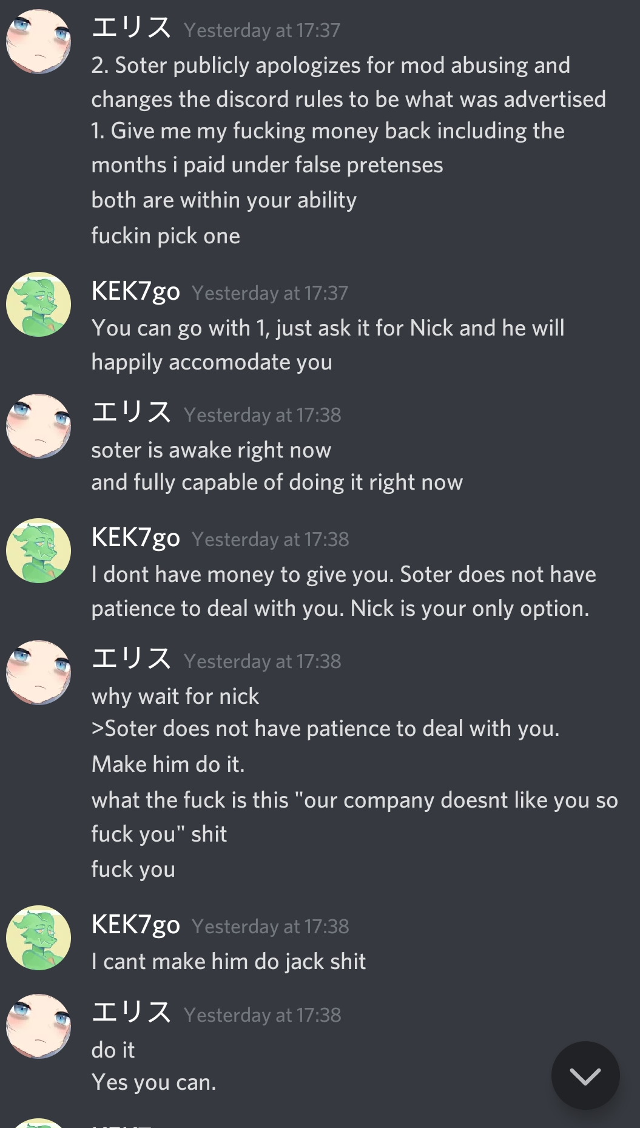Open KEK7go avatar on the 17:37 message

[38, 304]
